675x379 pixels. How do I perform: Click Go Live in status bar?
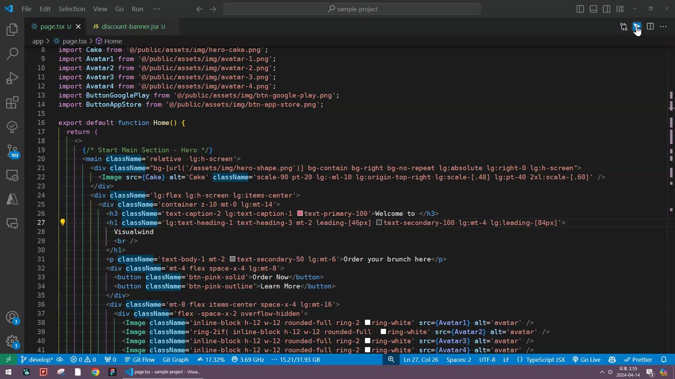586,360
